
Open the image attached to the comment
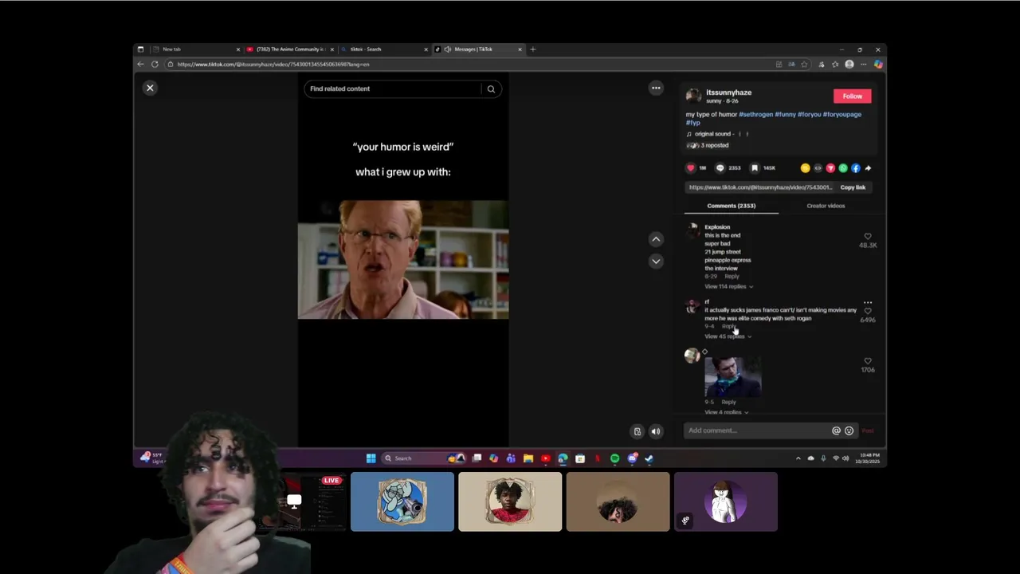pyautogui.click(x=732, y=376)
